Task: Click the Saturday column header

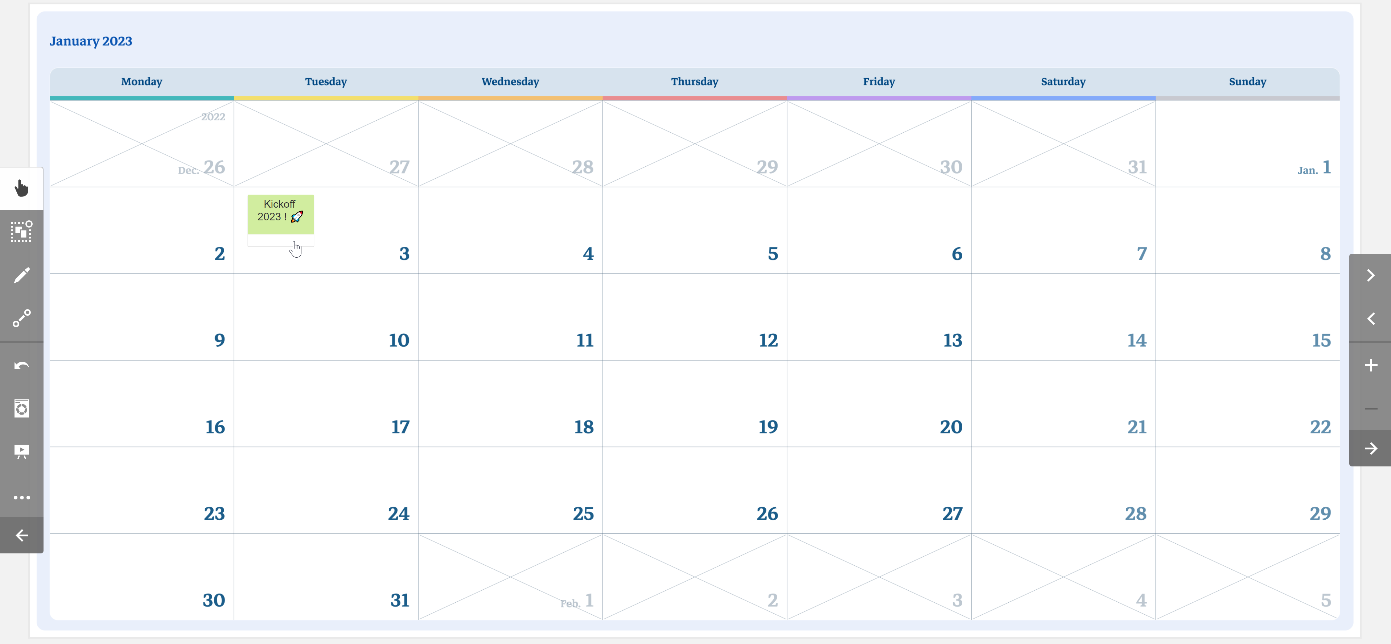Action: pos(1063,82)
